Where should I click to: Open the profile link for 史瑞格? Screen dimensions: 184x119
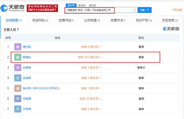[27, 78]
